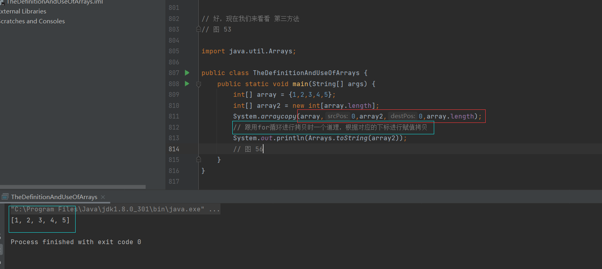The image size is (602, 269).
Task: Click the java.exe command line in console
Action: pyautogui.click(x=115, y=209)
